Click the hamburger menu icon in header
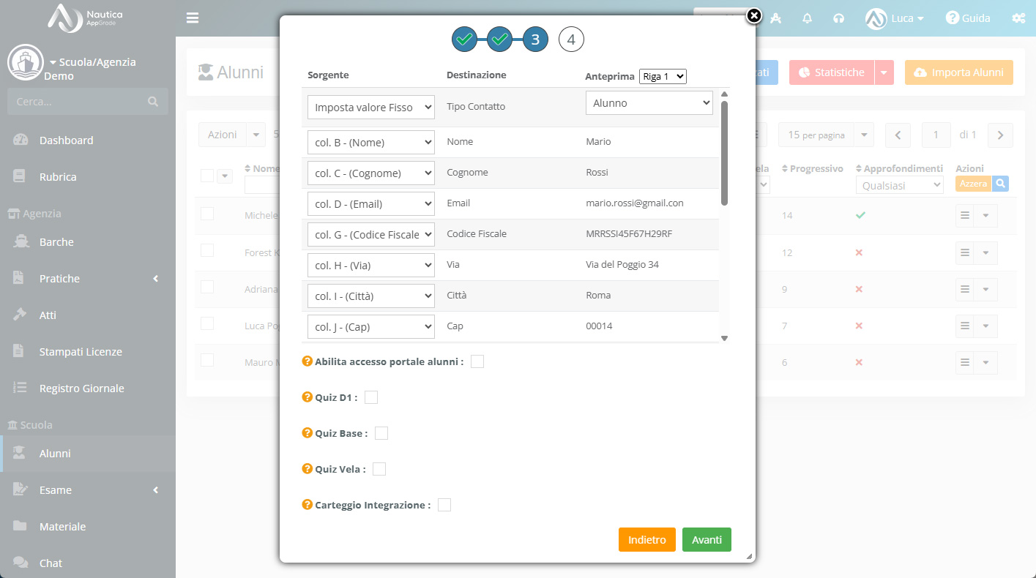This screenshot has width=1036, height=578. pos(193,18)
